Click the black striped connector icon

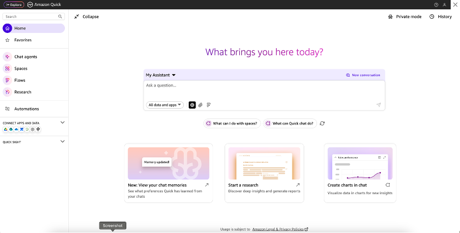38,129
